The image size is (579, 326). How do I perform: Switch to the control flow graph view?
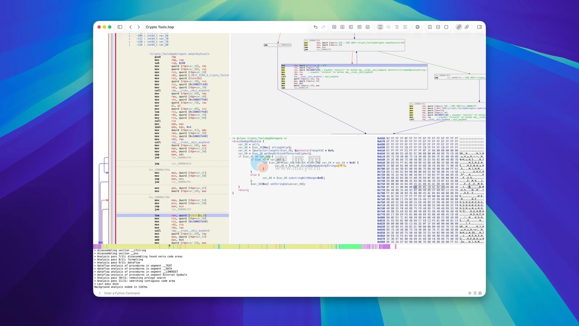388,27
